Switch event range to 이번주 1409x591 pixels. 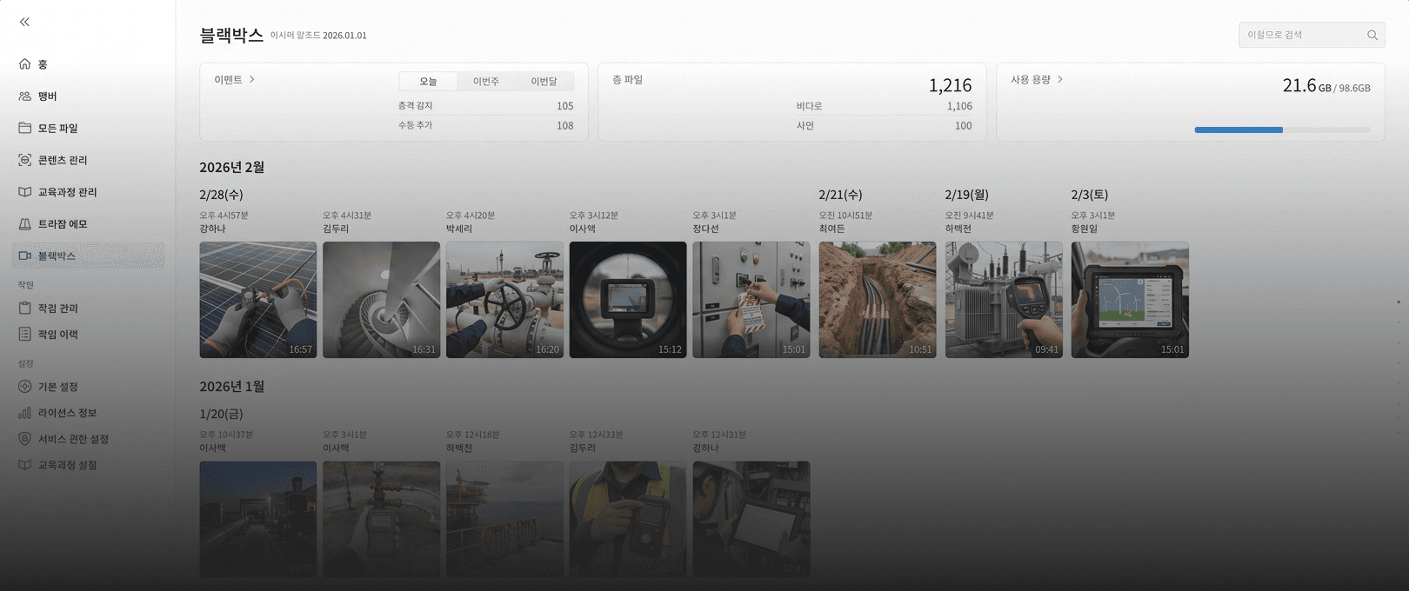pos(486,81)
